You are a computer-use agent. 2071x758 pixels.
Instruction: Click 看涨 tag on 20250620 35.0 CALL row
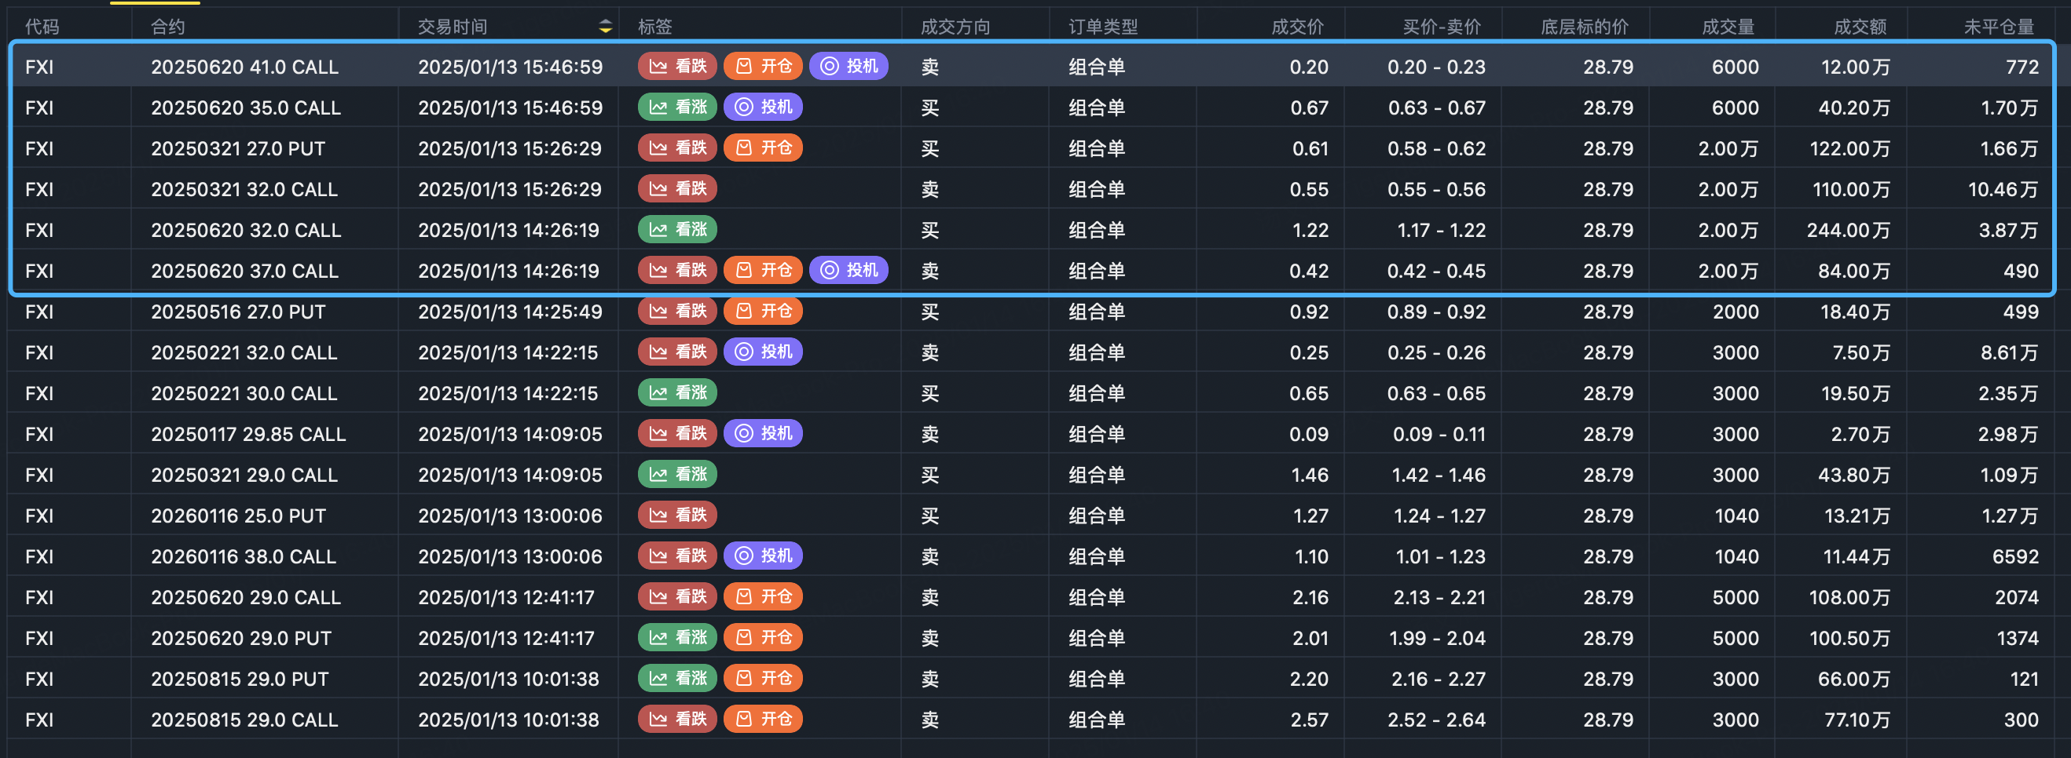(677, 107)
